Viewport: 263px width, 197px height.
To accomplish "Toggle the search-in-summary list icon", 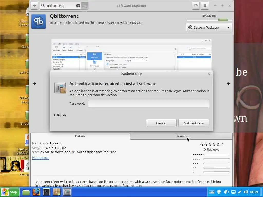I will pos(84,6).
